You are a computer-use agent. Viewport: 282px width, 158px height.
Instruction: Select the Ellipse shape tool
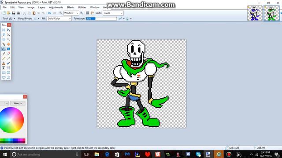[x=4, y=77]
